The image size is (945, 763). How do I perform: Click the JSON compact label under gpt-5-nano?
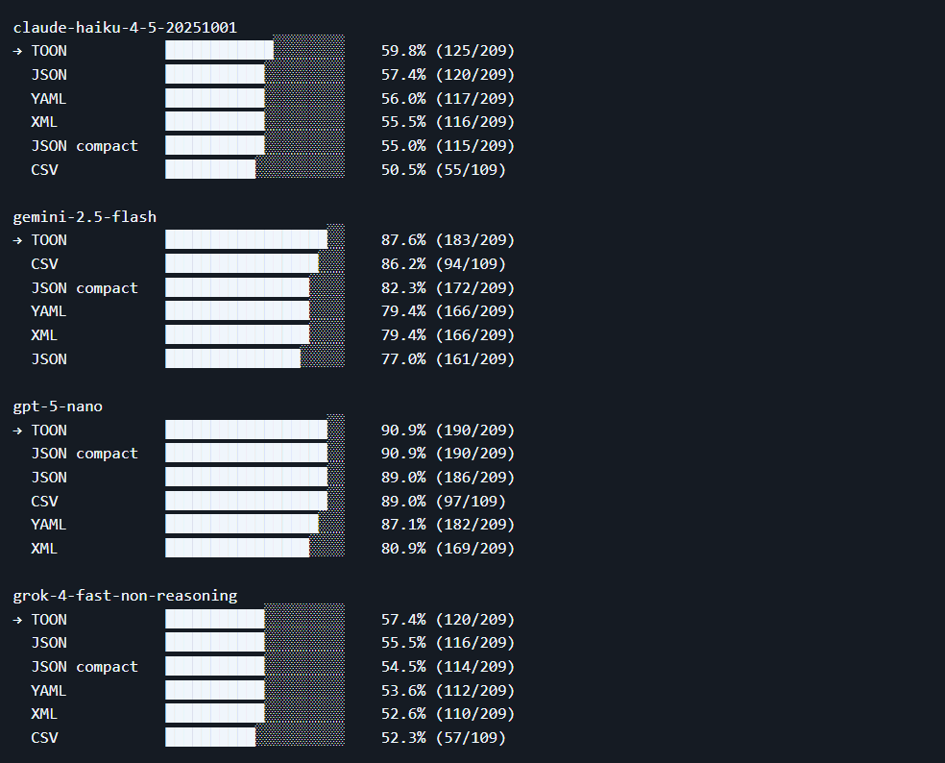point(85,453)
